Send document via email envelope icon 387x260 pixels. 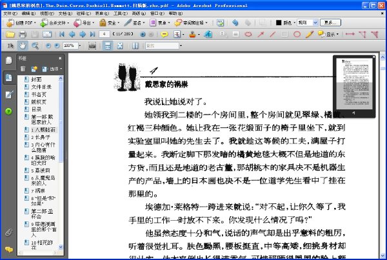click(47, 34)
